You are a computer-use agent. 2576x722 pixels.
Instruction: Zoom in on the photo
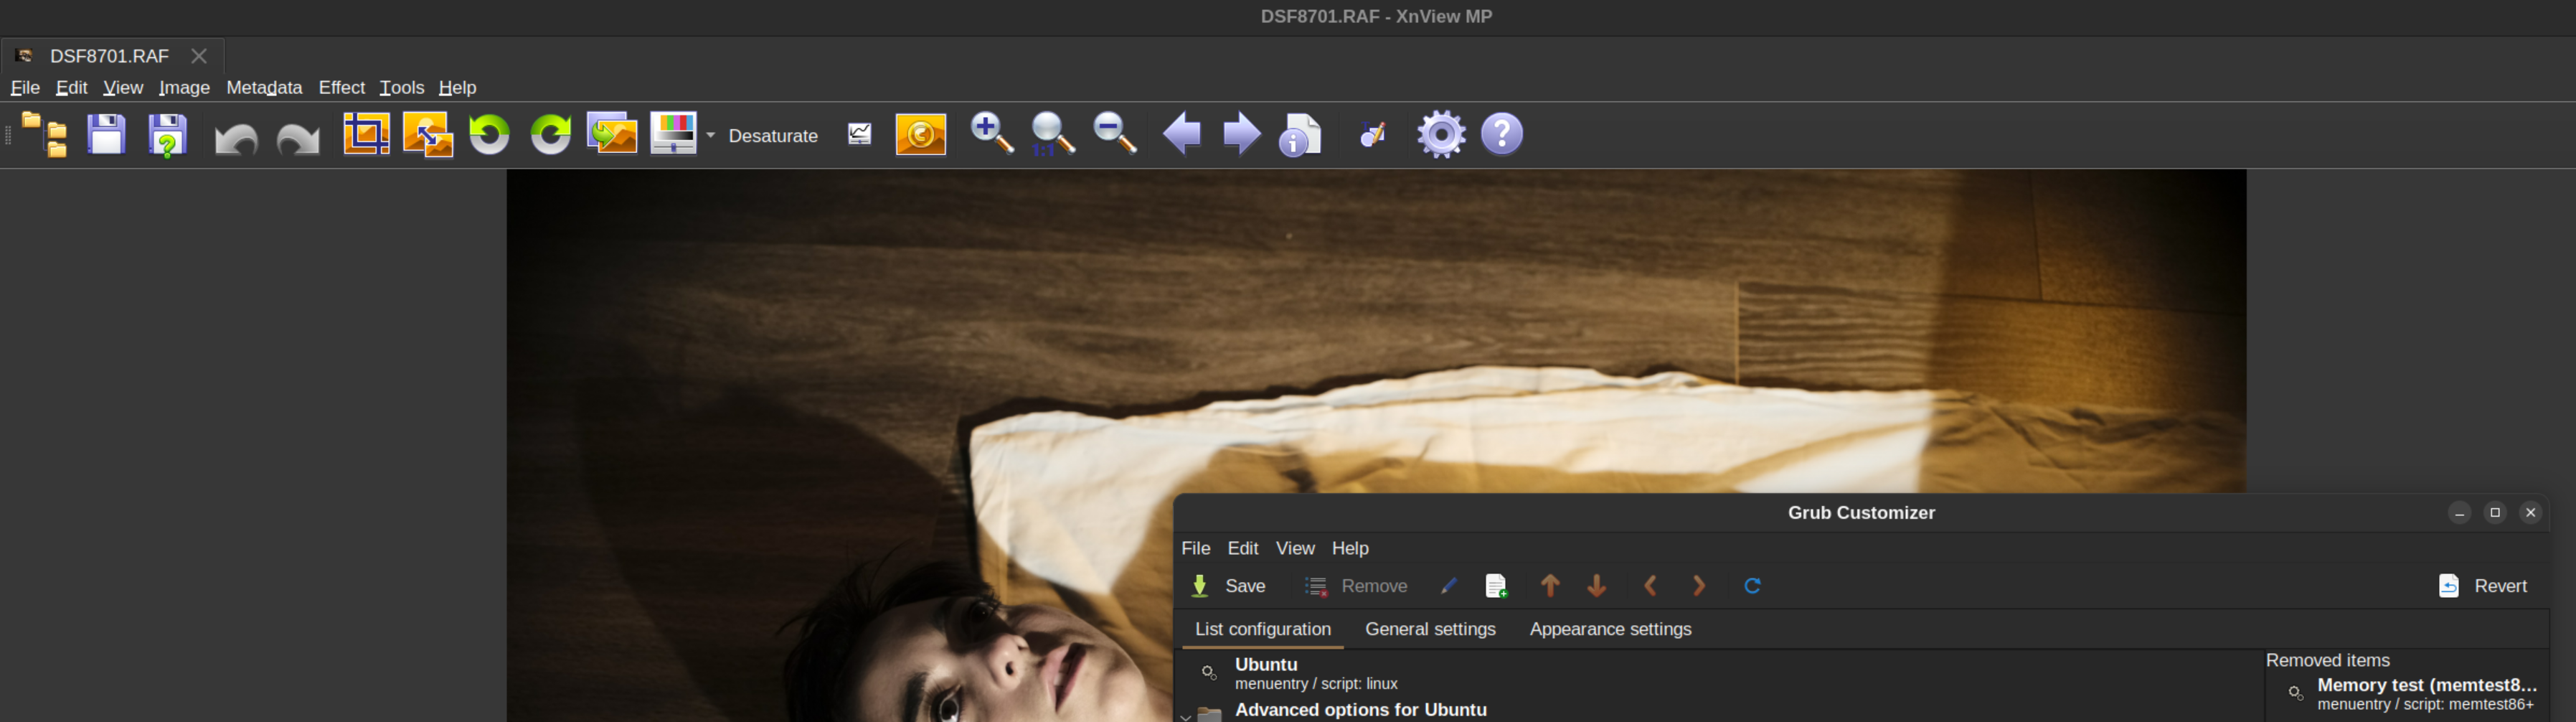[x=992, y=134]
